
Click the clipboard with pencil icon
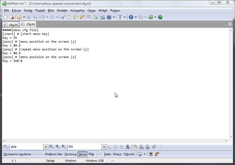(x=82, y=17)
